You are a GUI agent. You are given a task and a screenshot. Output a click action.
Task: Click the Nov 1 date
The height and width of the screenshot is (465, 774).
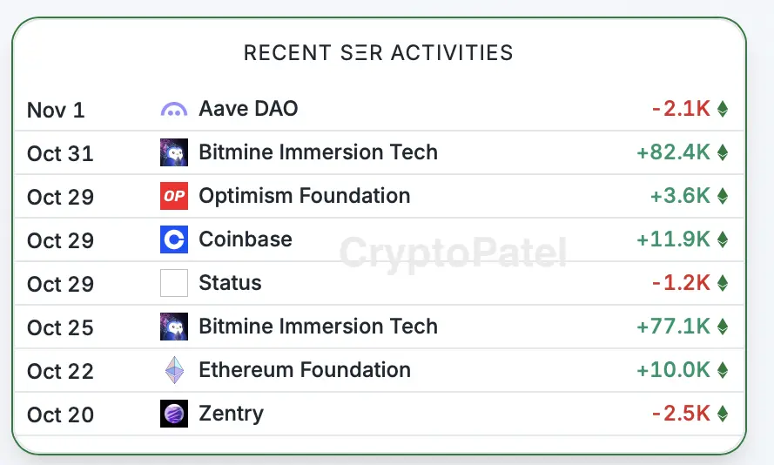tap(56, 111)
